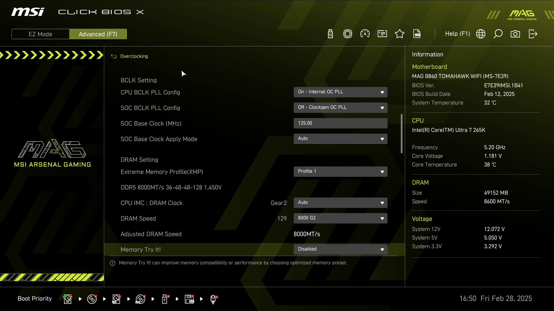Click the CPU chip icon in toolbar
Viewport: 554px width, 311px height.
pos(348,34)
